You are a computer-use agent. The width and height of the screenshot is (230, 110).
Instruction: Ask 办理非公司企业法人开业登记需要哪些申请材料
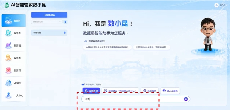coord(107,47)
